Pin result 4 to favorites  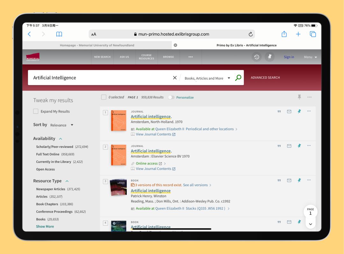[299, 222]
